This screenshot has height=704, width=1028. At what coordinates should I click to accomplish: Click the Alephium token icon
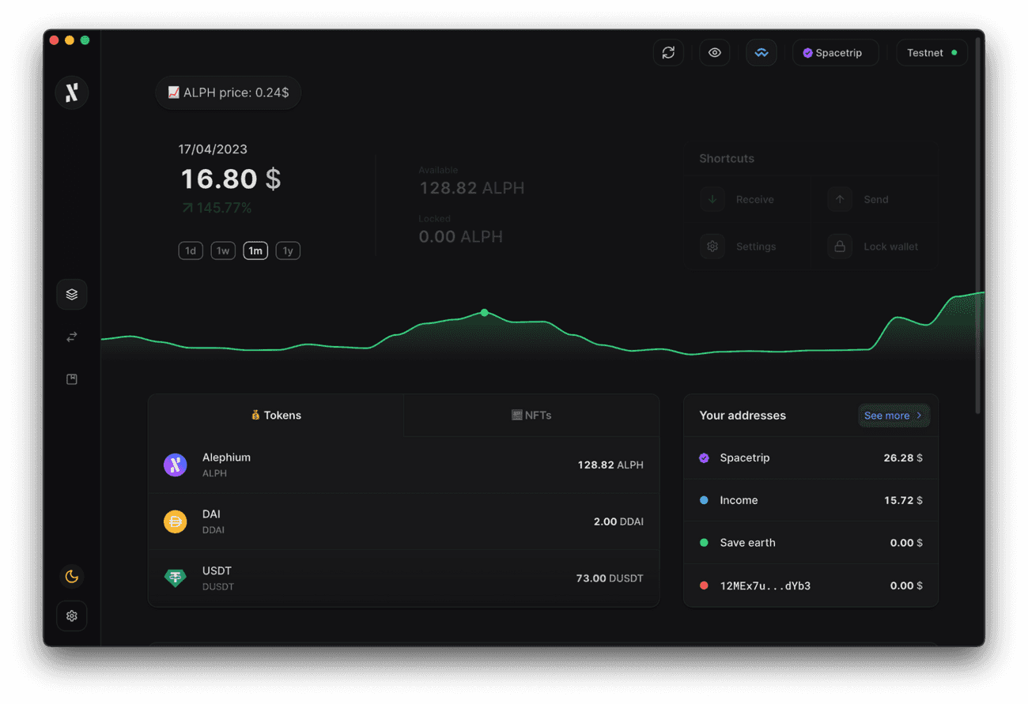point(176,465)
